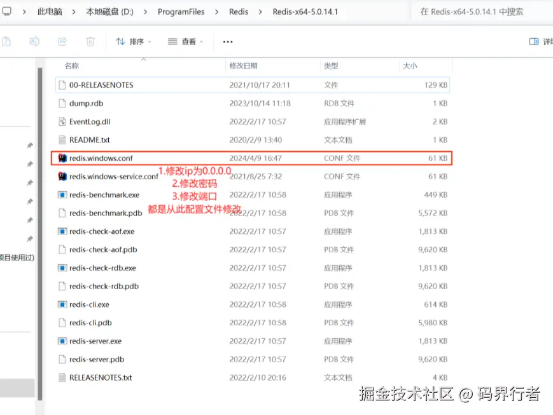Image resolution: width=553 pixels, height=415 pixels.
Task: Click the navigation pane vertical scrollbar
Action: [x=40, y=234]
